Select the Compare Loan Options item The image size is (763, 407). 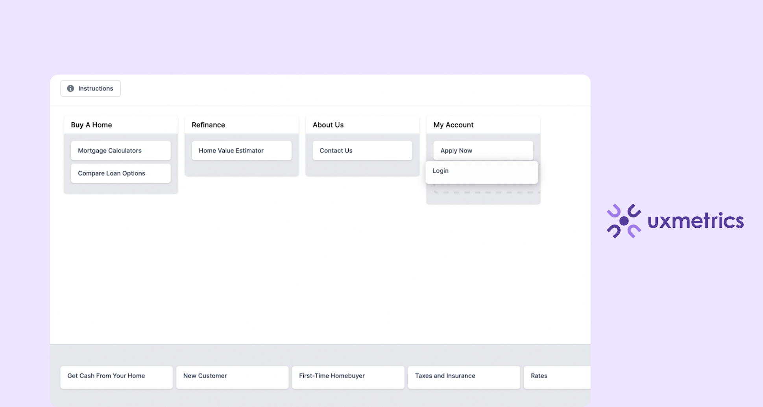tap(120, 173)
